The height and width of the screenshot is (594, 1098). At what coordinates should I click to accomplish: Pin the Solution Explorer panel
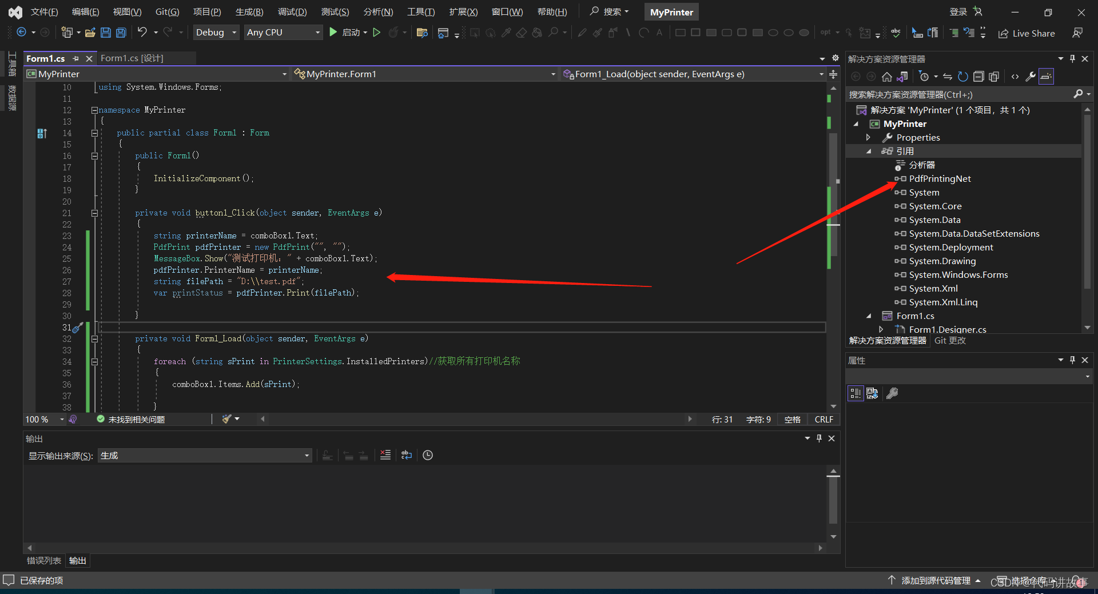tap(1072, 59)
